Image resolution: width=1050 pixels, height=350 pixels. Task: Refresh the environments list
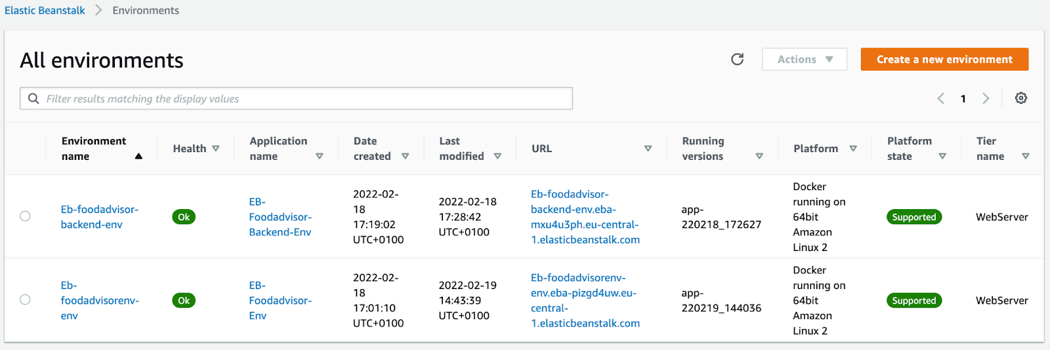(x=737, y=60)
